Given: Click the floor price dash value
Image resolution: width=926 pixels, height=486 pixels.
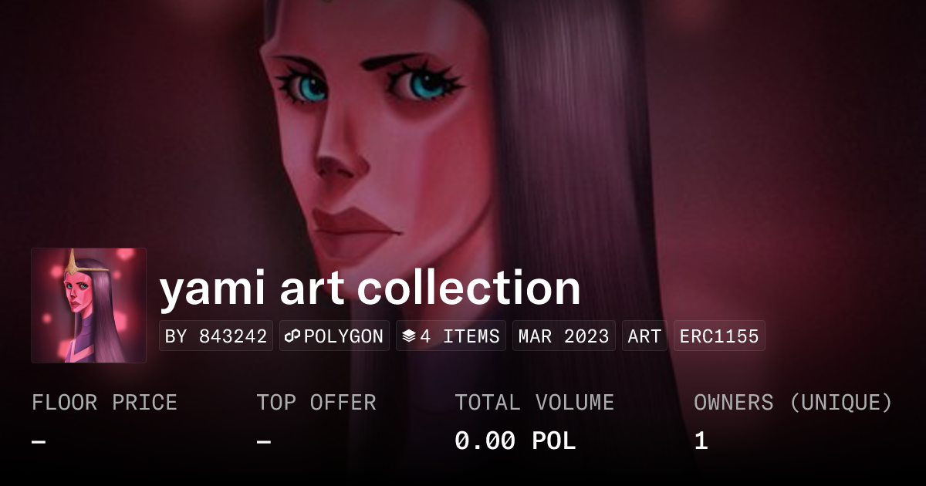Looking at the screenshot, I should point(39,441).
